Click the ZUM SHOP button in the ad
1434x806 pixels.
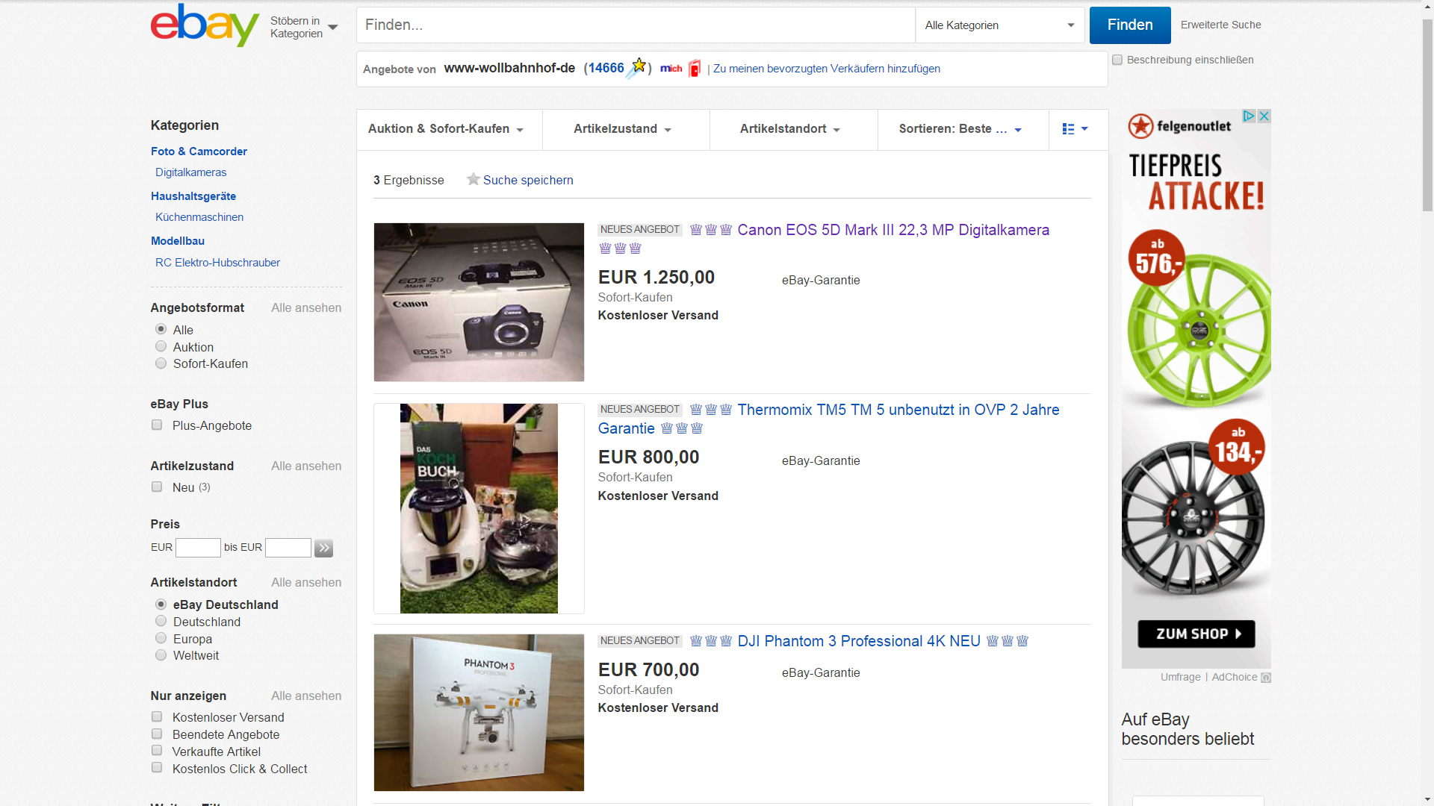1196,634
